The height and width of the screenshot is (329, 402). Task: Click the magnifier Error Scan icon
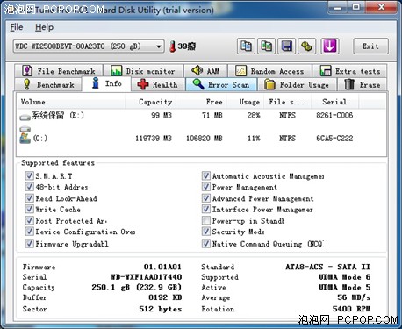click(x=198, y=84)
